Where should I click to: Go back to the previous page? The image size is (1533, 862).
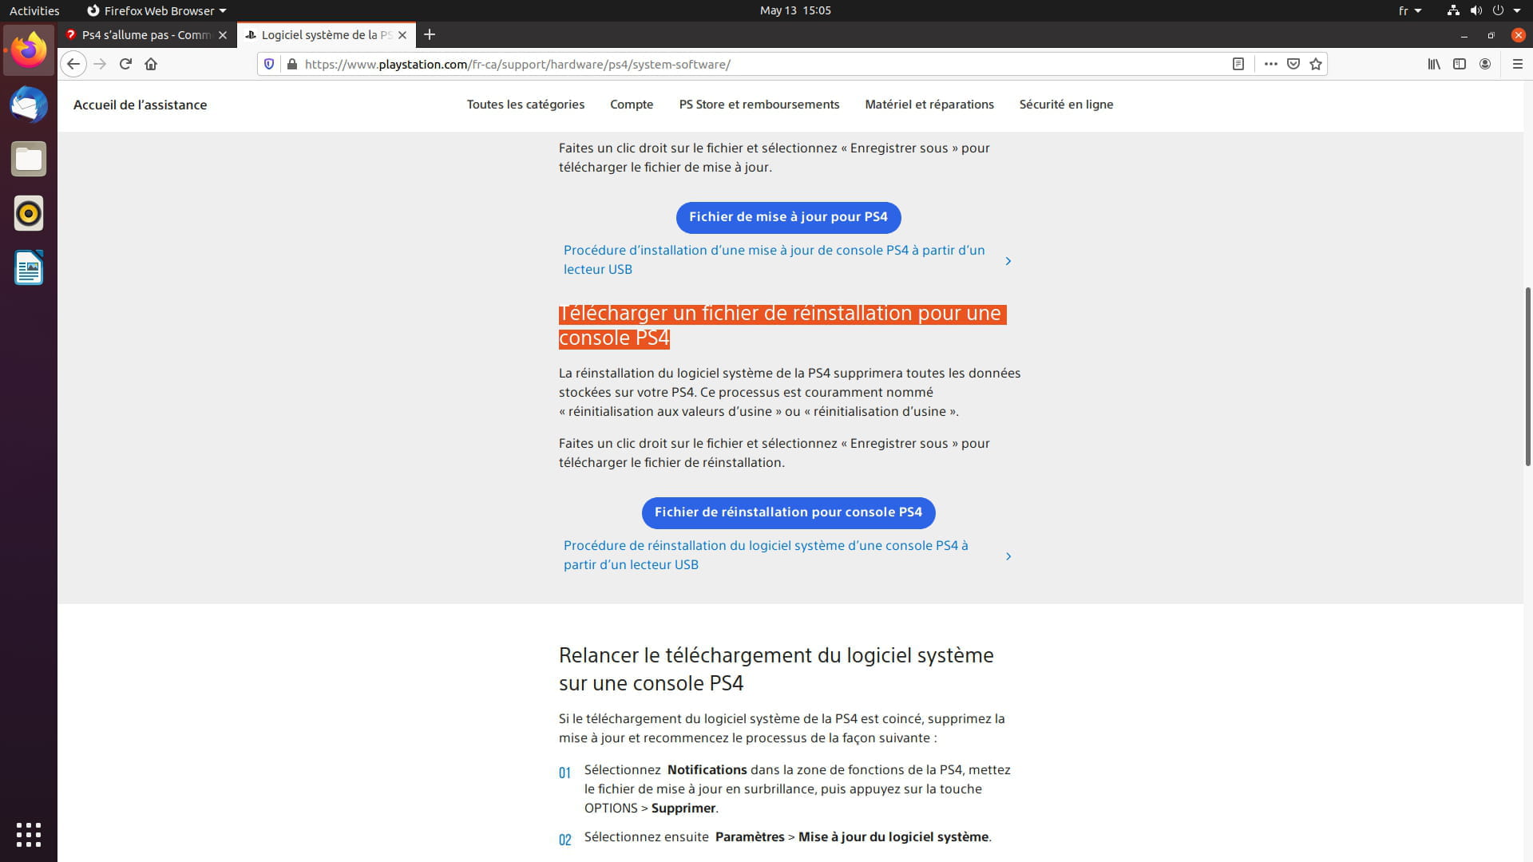(73, 64)
